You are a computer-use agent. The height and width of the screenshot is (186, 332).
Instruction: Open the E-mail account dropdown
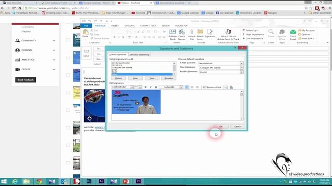pyautogui.click(x=242, y=63)
